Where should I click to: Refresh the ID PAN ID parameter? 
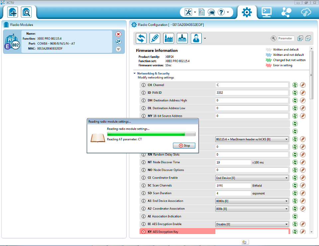tap(295, 93)
